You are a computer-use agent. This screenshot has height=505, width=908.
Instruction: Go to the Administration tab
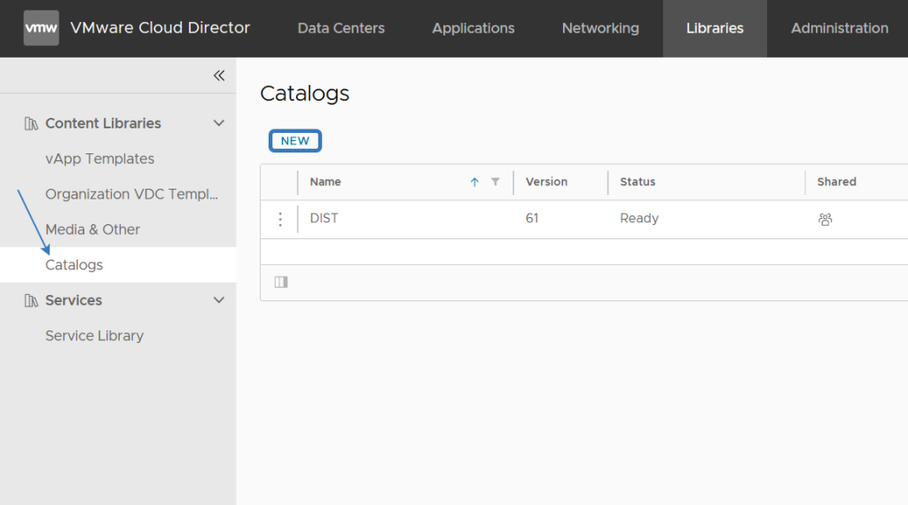(x=840, y=27)
